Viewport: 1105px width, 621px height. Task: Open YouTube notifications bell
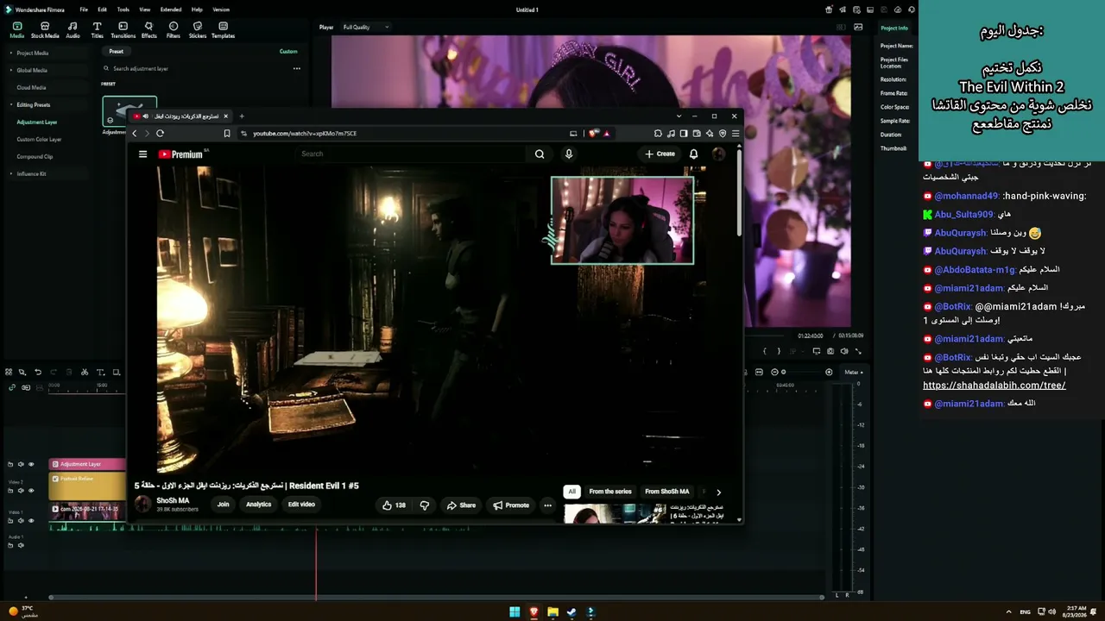coord(693,154)
